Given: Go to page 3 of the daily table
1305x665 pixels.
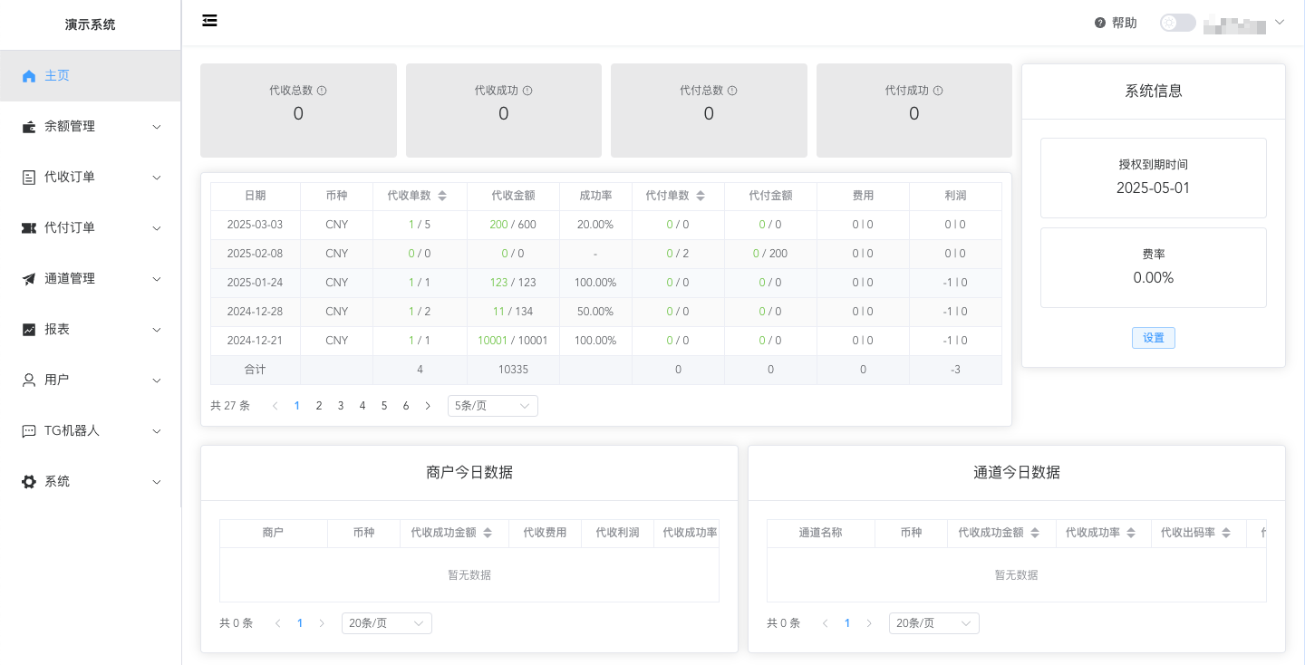Looking at the screenshot, I should 341,406.
